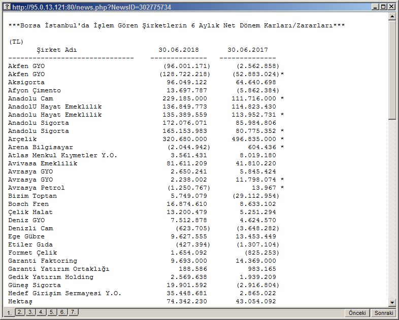The height and width of the screenshot is (320, 399).
Task: Click the 30.06.2017 column header
Action: coord(248,50)
